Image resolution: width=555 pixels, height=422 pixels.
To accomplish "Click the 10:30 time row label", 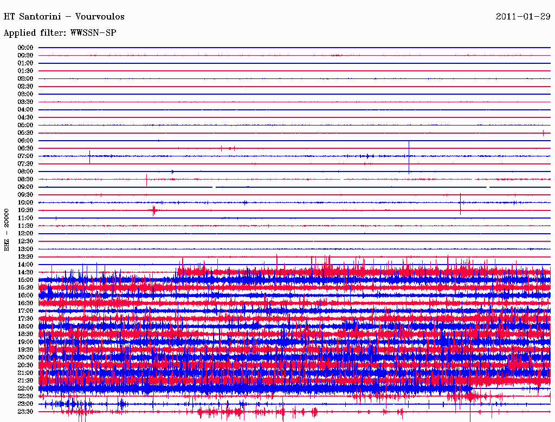I will click(x=25, y=210).
